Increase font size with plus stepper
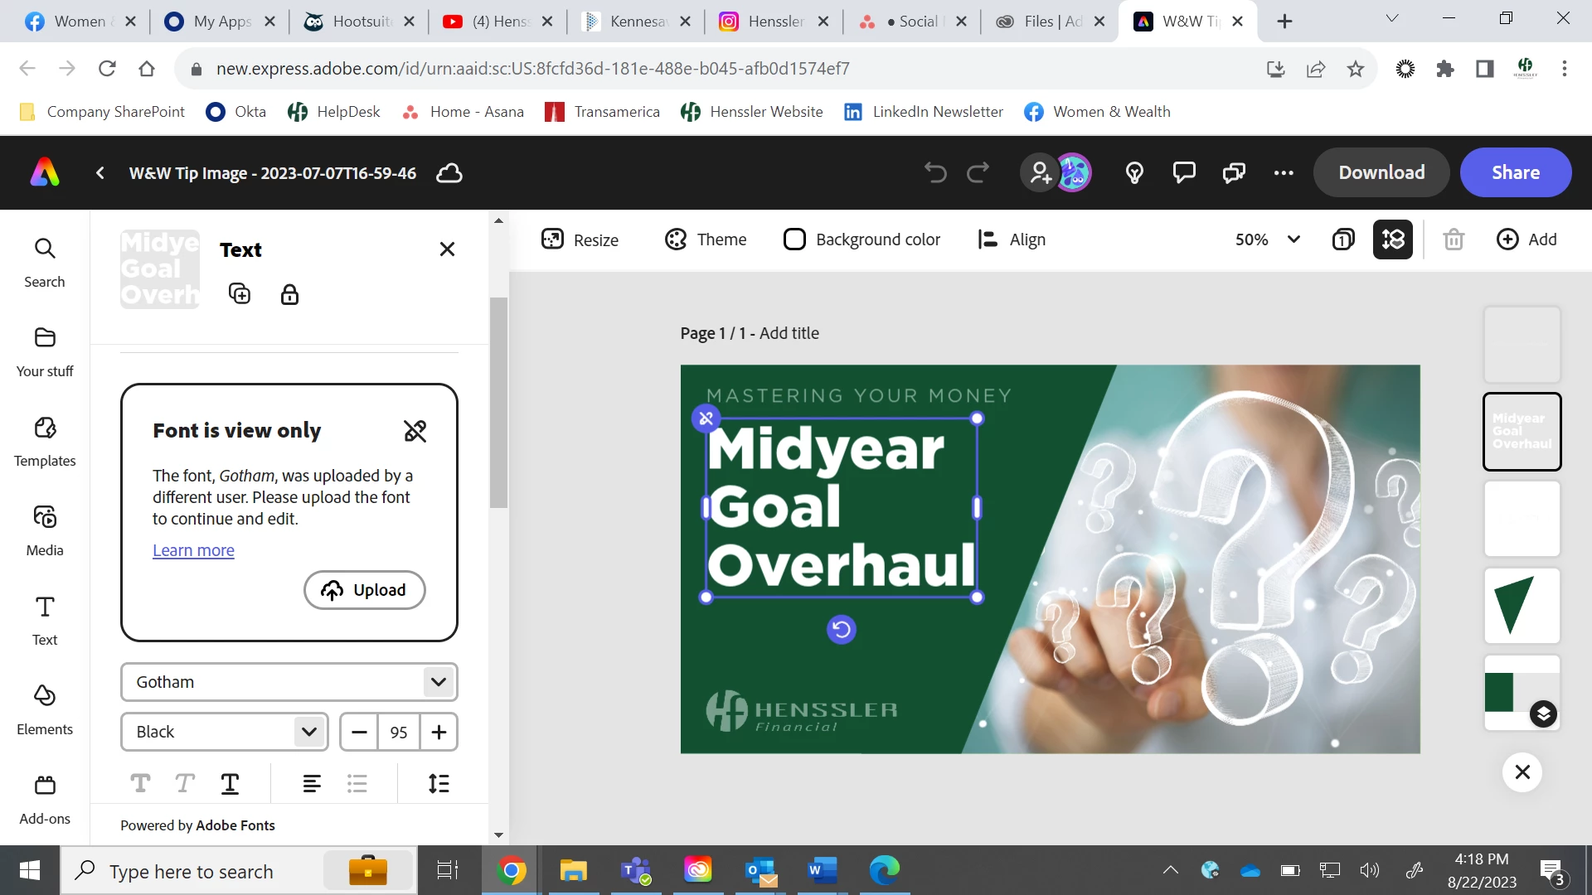Image resolution: width=1592 pixels, height=895 pixels. pos(439,732)
